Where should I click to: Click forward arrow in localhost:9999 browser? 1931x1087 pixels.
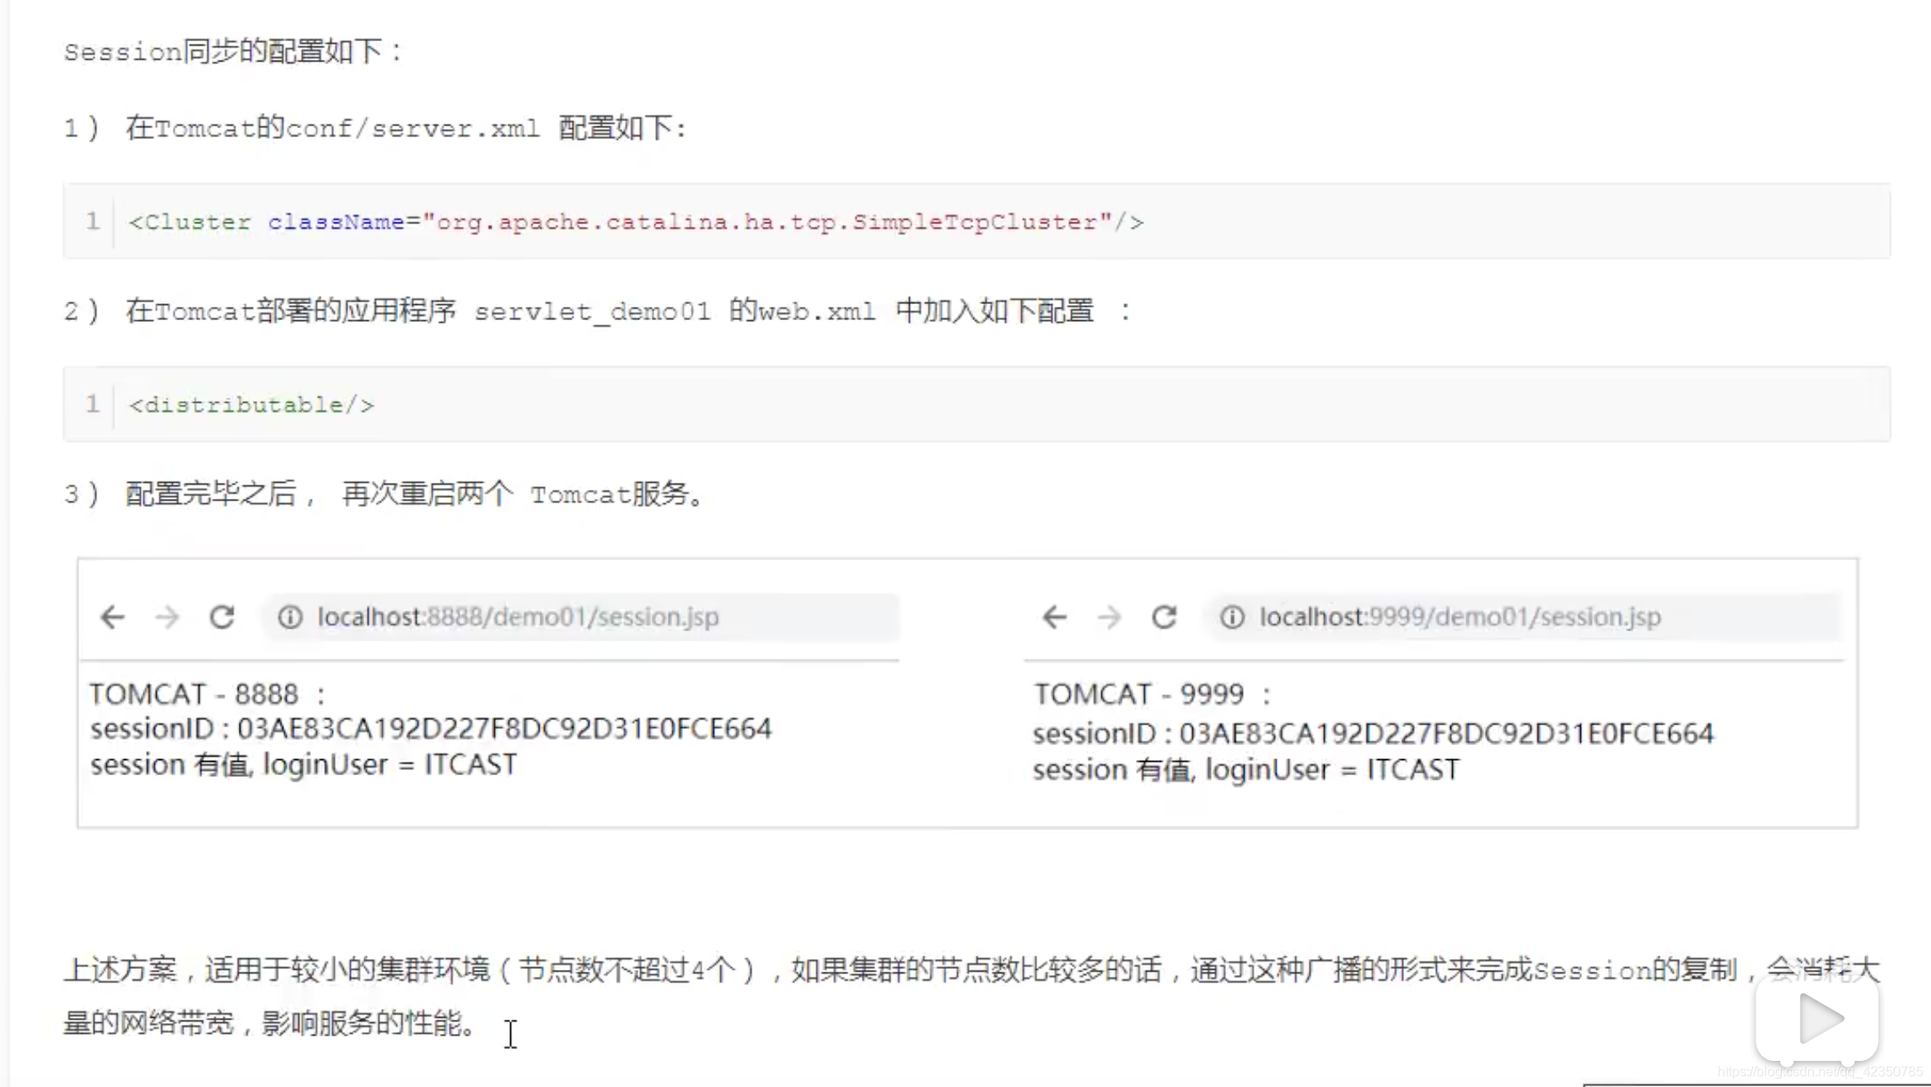pos(1109,617)
